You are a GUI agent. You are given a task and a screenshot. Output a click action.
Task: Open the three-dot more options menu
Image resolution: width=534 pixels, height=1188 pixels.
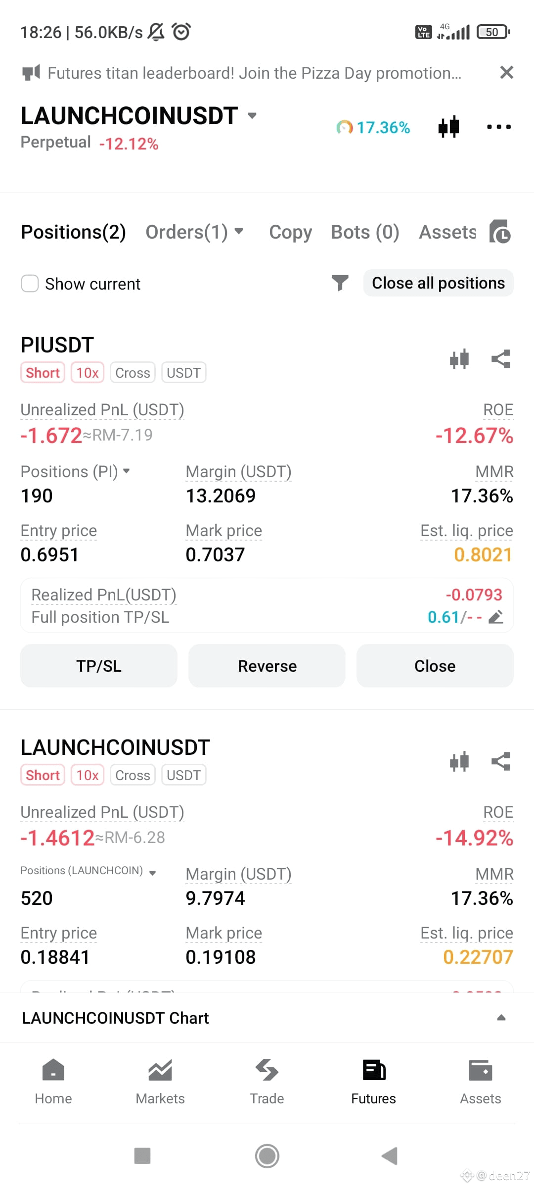[498, 127]
